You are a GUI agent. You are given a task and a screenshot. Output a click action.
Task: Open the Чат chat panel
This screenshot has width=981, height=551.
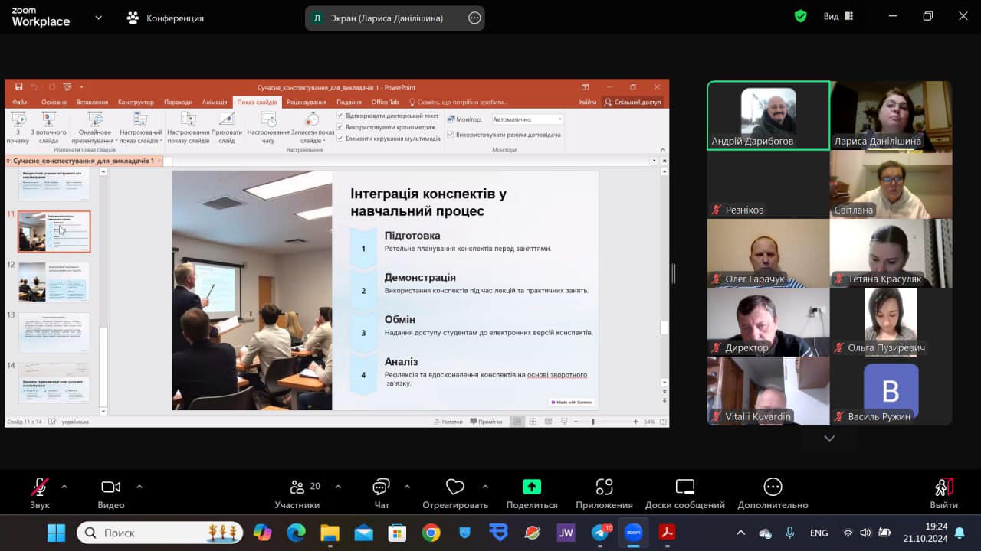[x=381, y=487]
